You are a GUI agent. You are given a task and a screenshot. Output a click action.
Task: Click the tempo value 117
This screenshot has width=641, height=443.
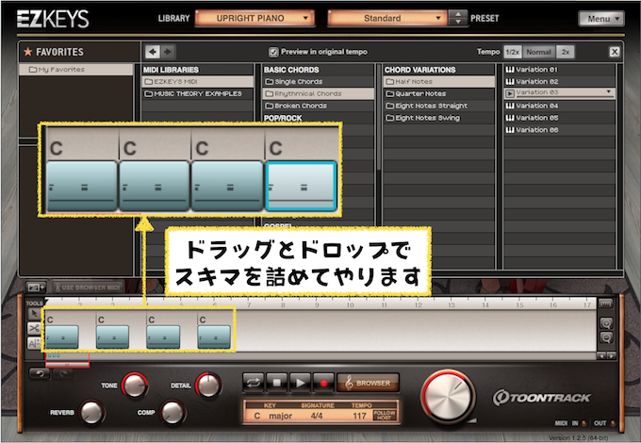coord(359,416)
